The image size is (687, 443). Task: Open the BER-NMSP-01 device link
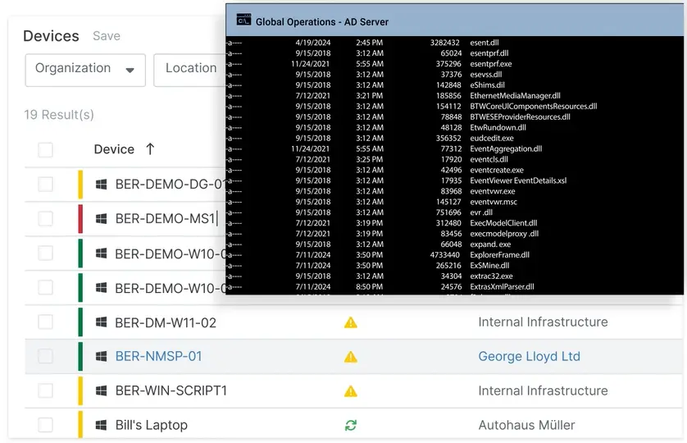(158, 356)
